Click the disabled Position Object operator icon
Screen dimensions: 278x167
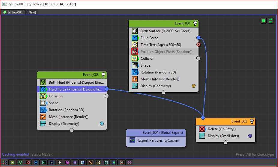coord(135,52)
